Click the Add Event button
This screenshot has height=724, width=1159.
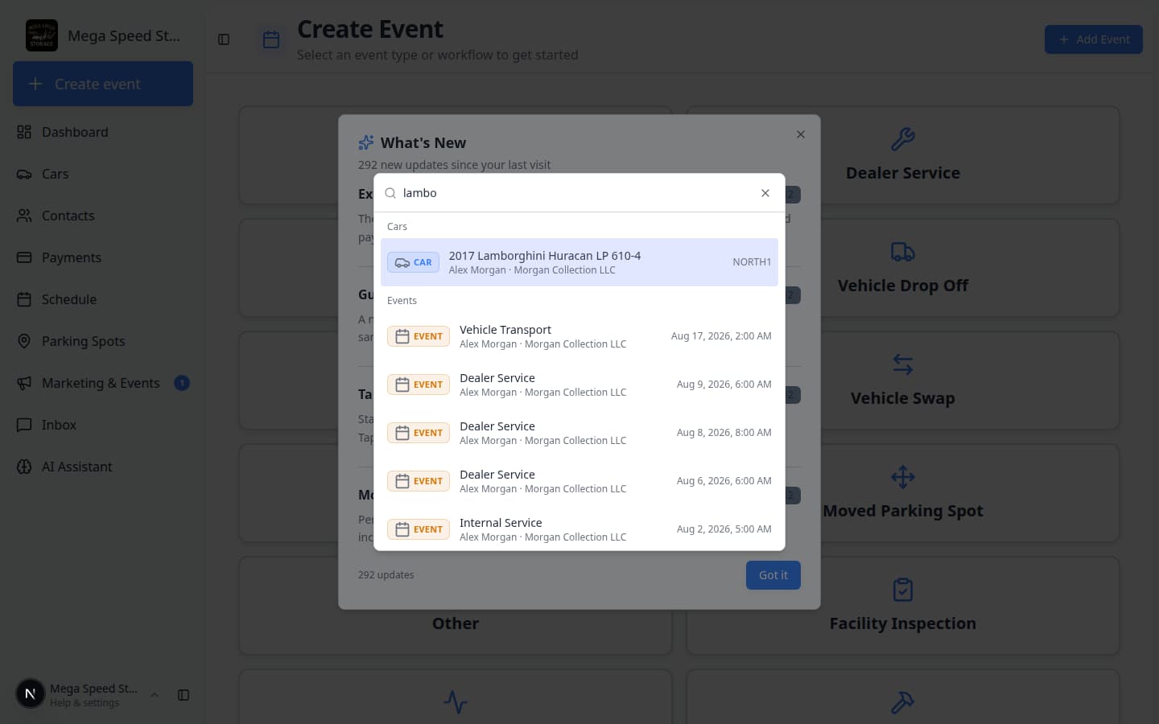(x=1093, y=39)
